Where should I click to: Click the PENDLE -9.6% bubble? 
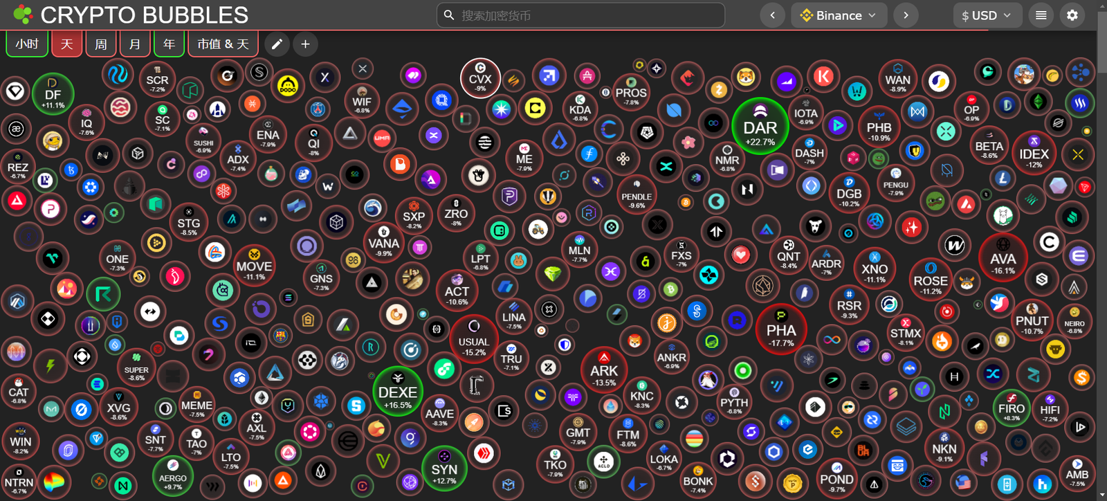coord(637,196)
